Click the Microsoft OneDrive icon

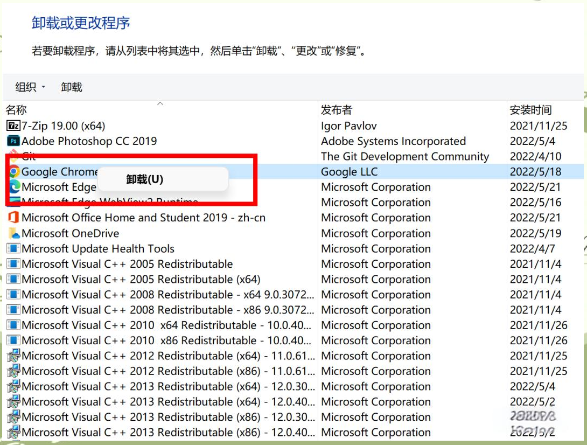tap(13, 233)
